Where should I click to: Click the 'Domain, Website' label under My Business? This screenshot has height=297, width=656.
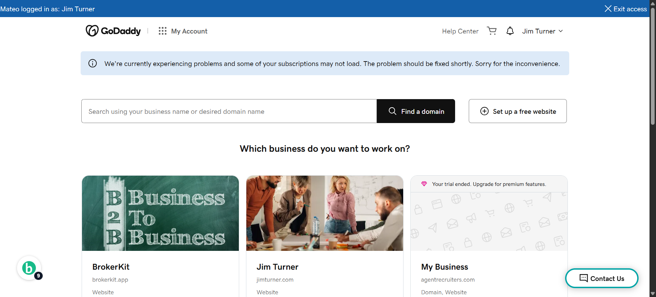444,292
